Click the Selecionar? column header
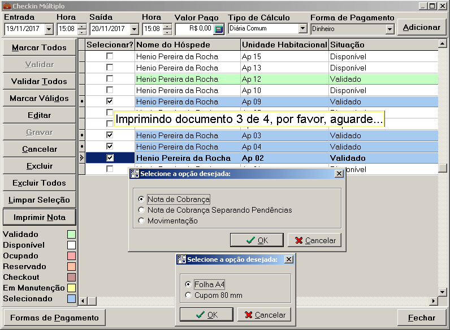Image resolution: width=450 pixels, height=330 pixels. [x=110, y=45]
